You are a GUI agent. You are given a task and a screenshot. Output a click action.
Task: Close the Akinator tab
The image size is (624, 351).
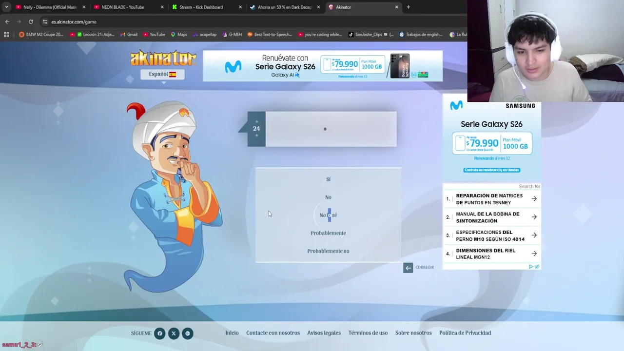click(x=396, y=7)
